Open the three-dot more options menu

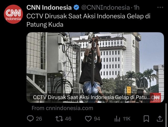click(x=160, y=7)
